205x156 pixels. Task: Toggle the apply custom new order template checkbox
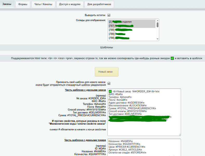109,83
